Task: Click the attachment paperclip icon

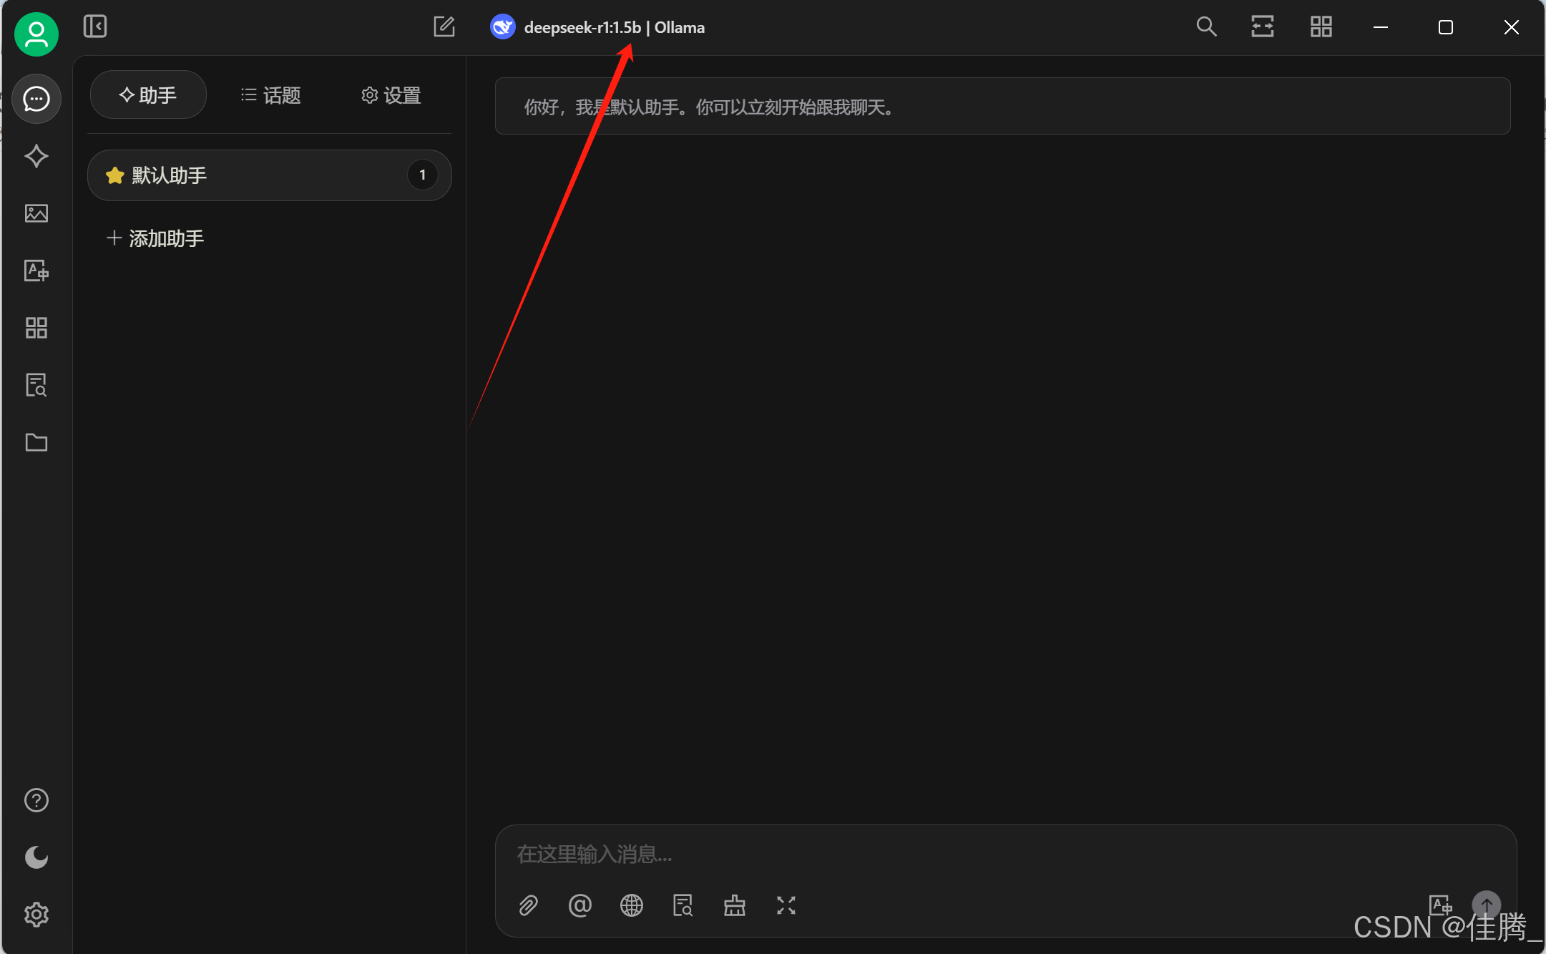Action: (x=528, y=905)
